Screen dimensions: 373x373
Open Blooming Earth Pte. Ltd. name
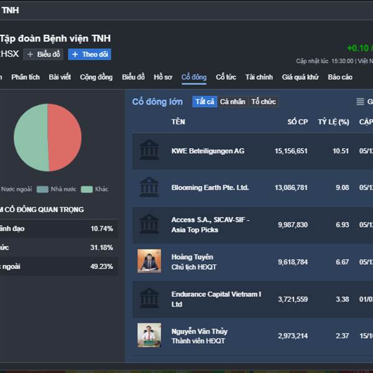pyautogui.click(x=210, y=188)
